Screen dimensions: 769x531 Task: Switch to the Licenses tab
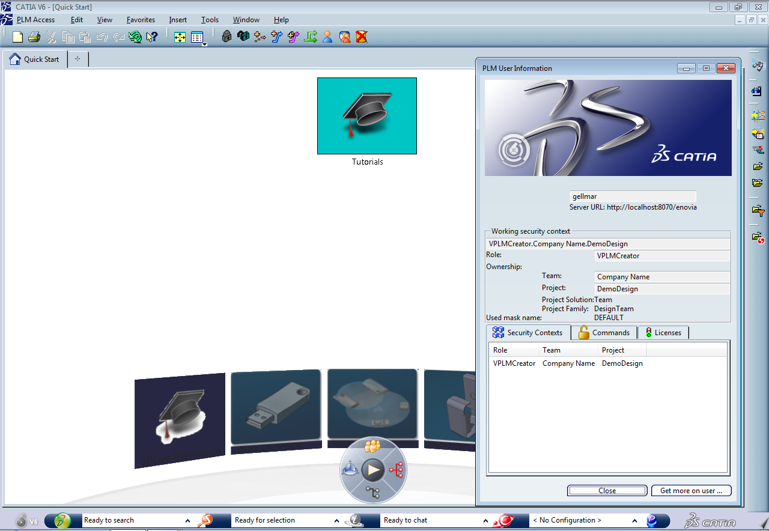tap(663, 332)
